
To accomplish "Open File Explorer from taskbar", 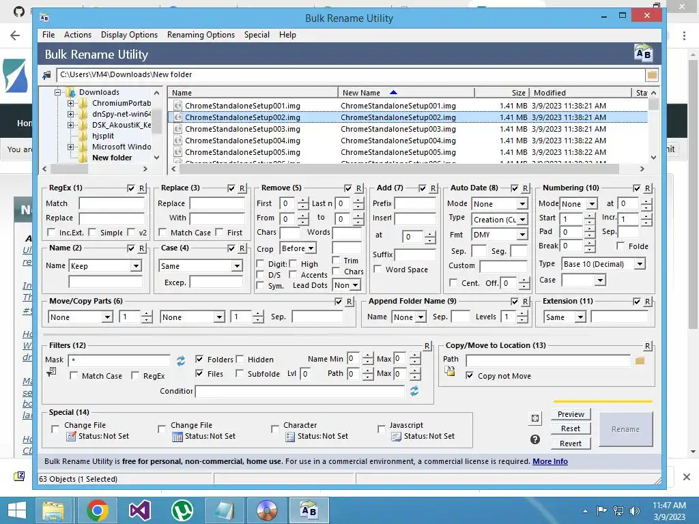I will tap(53, 510).
